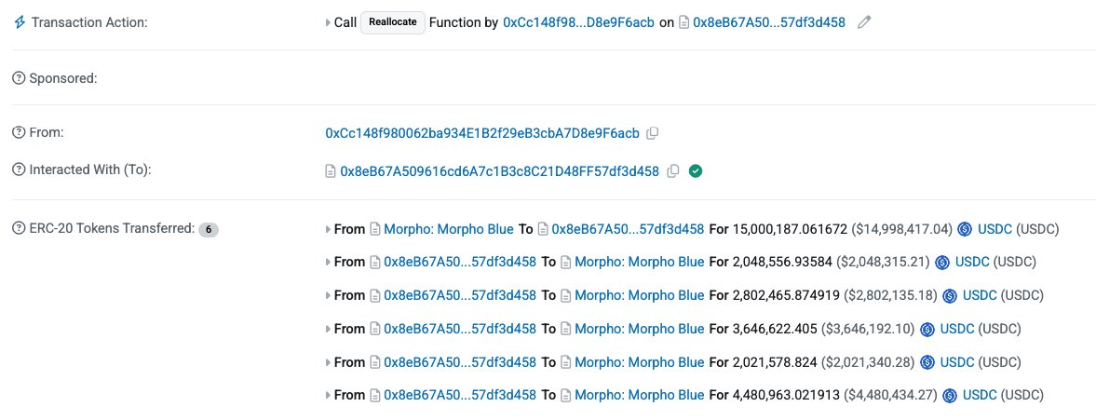The image size is (1096, 420).
Task: Click the token transfer count badge 6
Action: point(209,229)
